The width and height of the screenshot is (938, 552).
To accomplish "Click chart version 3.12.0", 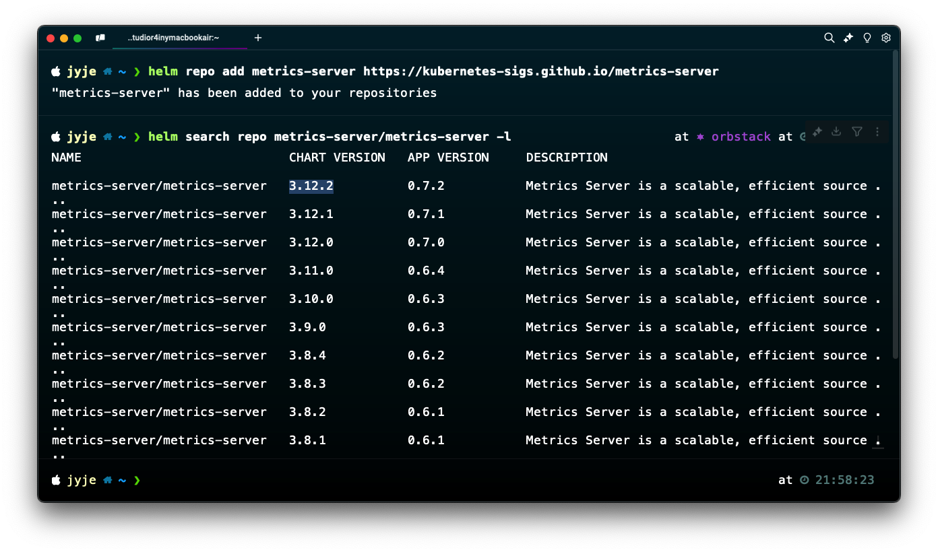I will point(311,242).
